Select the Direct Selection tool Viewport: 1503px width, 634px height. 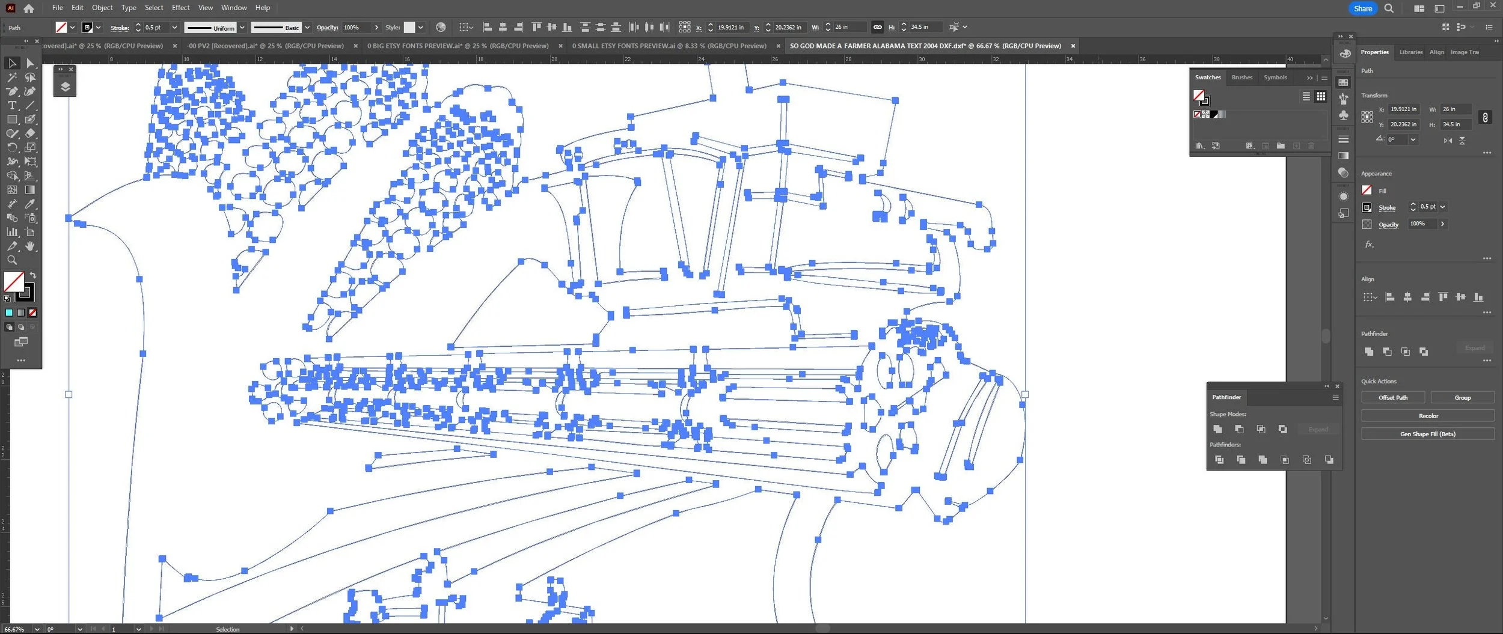click(30, 63)
